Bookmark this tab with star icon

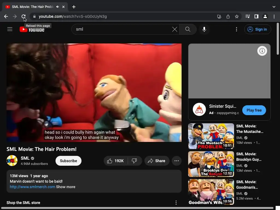(x=237, y=16)
